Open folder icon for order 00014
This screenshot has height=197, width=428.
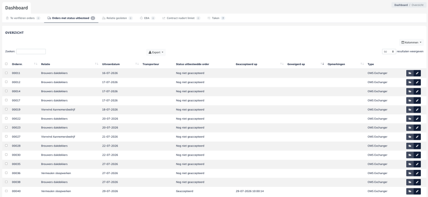[x=410, y=91]
